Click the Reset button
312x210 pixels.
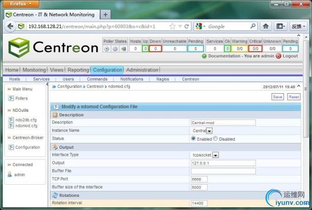[x=294, y=97]
